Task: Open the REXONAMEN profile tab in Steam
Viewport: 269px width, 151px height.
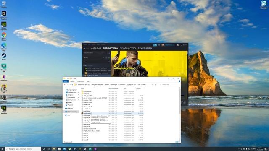Action: tap(145, 49)
